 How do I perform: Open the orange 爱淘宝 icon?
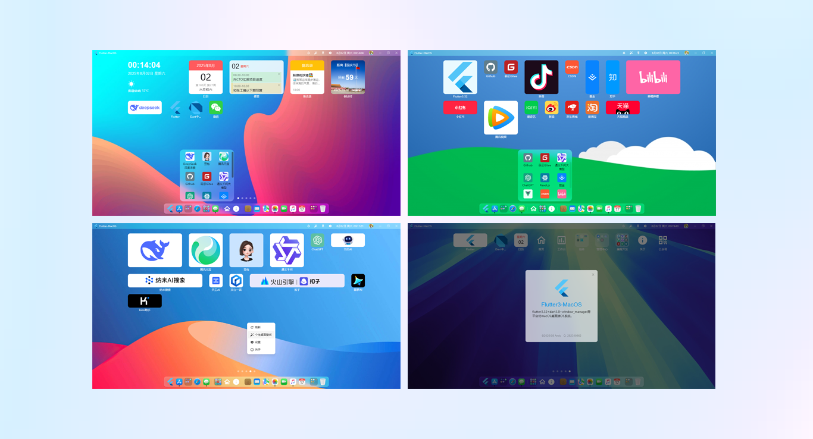(592, 108)
